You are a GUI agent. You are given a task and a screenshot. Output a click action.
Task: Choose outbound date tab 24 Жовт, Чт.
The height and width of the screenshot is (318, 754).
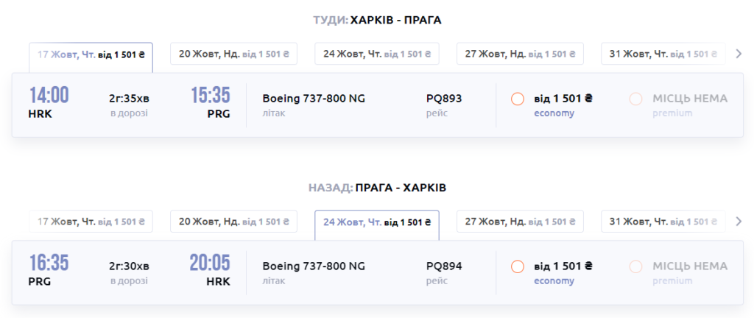click(x=377, y=54)
